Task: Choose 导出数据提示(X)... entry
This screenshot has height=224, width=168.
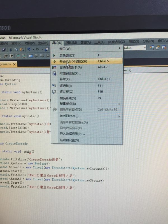Action: pos(87,128)
